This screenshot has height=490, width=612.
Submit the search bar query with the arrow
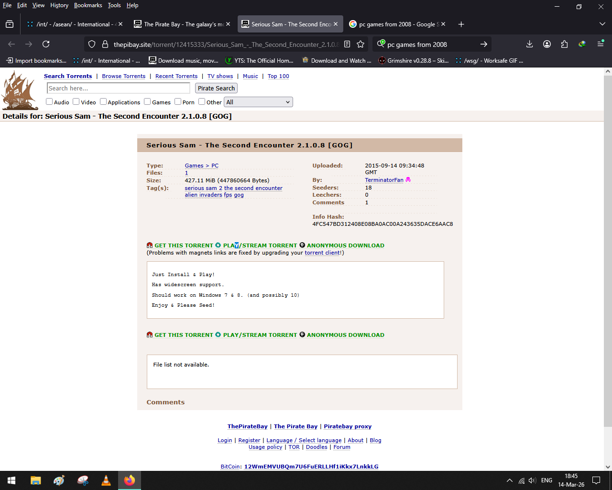click(x=484, y=44)
